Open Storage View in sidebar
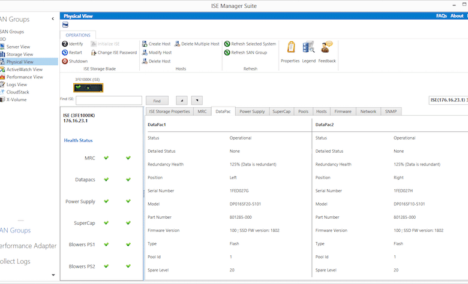This screenshot has height=284, width=468. 20,55
